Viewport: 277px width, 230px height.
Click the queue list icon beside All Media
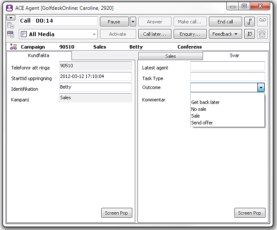[x=11, y=34]
